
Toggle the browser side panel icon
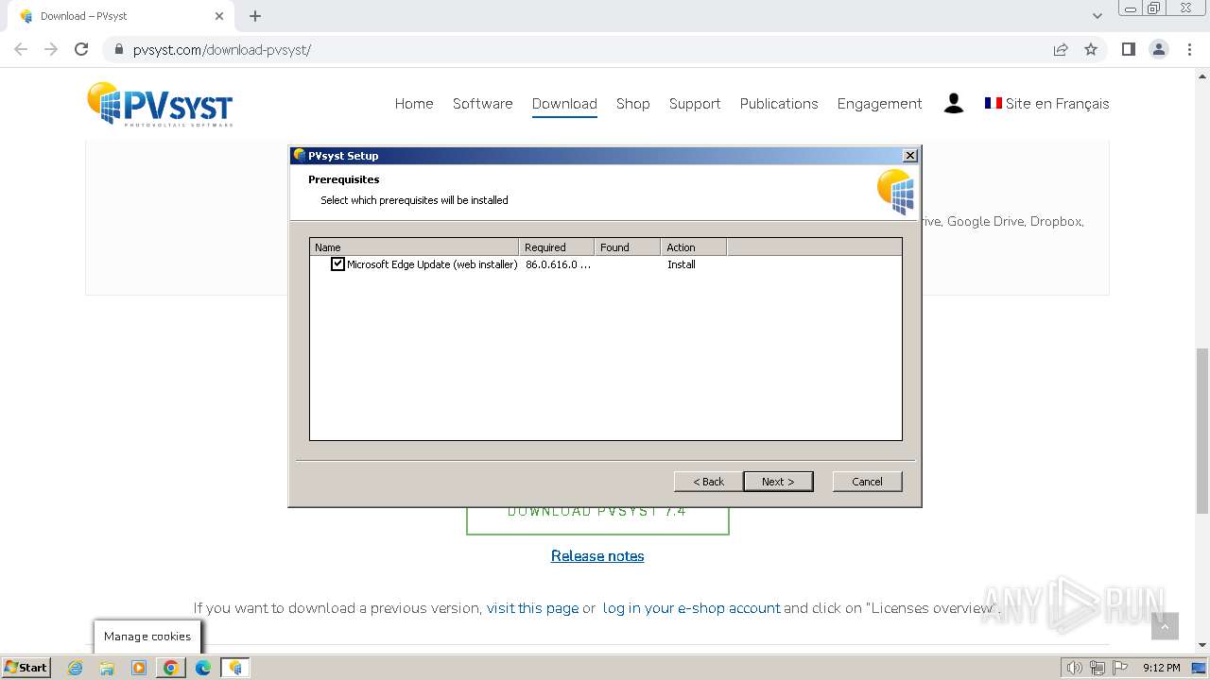point(1128,49)
